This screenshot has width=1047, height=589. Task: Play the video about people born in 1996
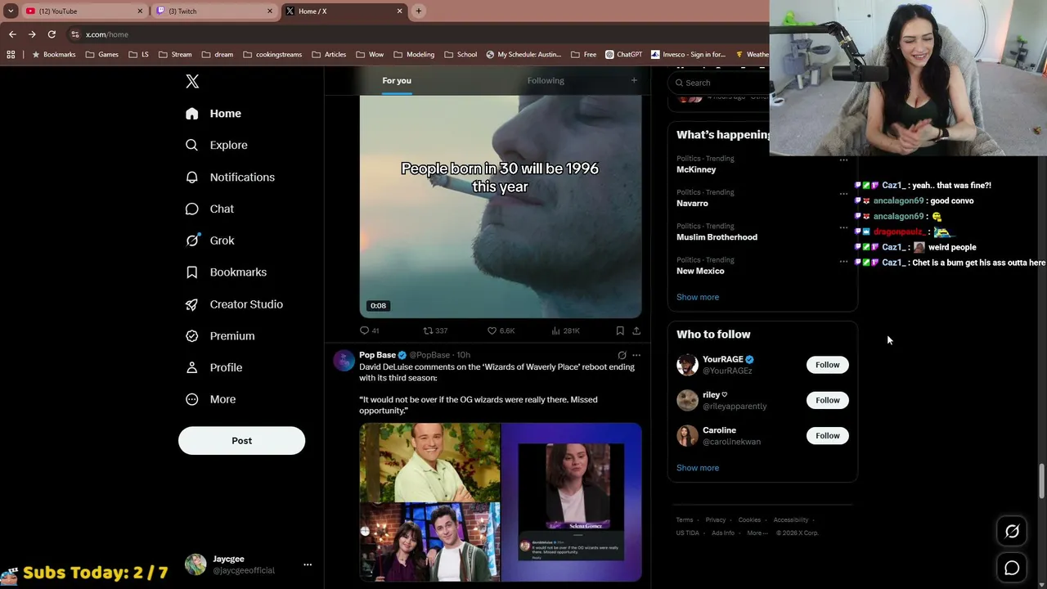tap(501, 206)
